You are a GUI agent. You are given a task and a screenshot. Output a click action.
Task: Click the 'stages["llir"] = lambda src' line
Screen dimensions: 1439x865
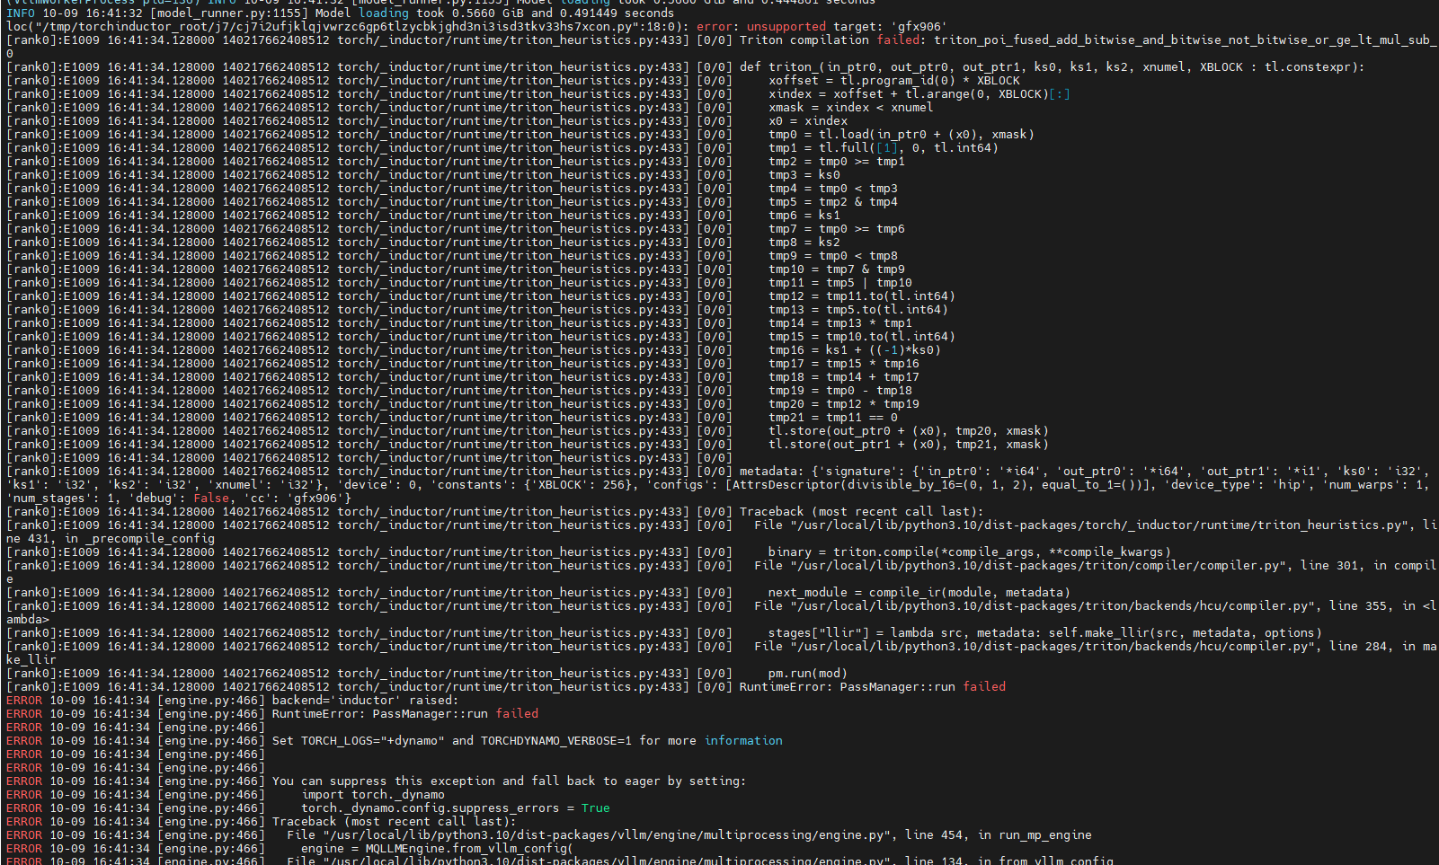[x=1045, y=633]
